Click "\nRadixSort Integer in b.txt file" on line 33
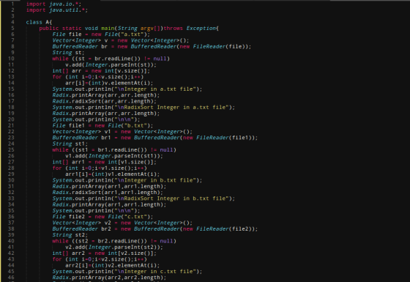The image size is (410, 282). pyautogui.click(x=171, y=198)
